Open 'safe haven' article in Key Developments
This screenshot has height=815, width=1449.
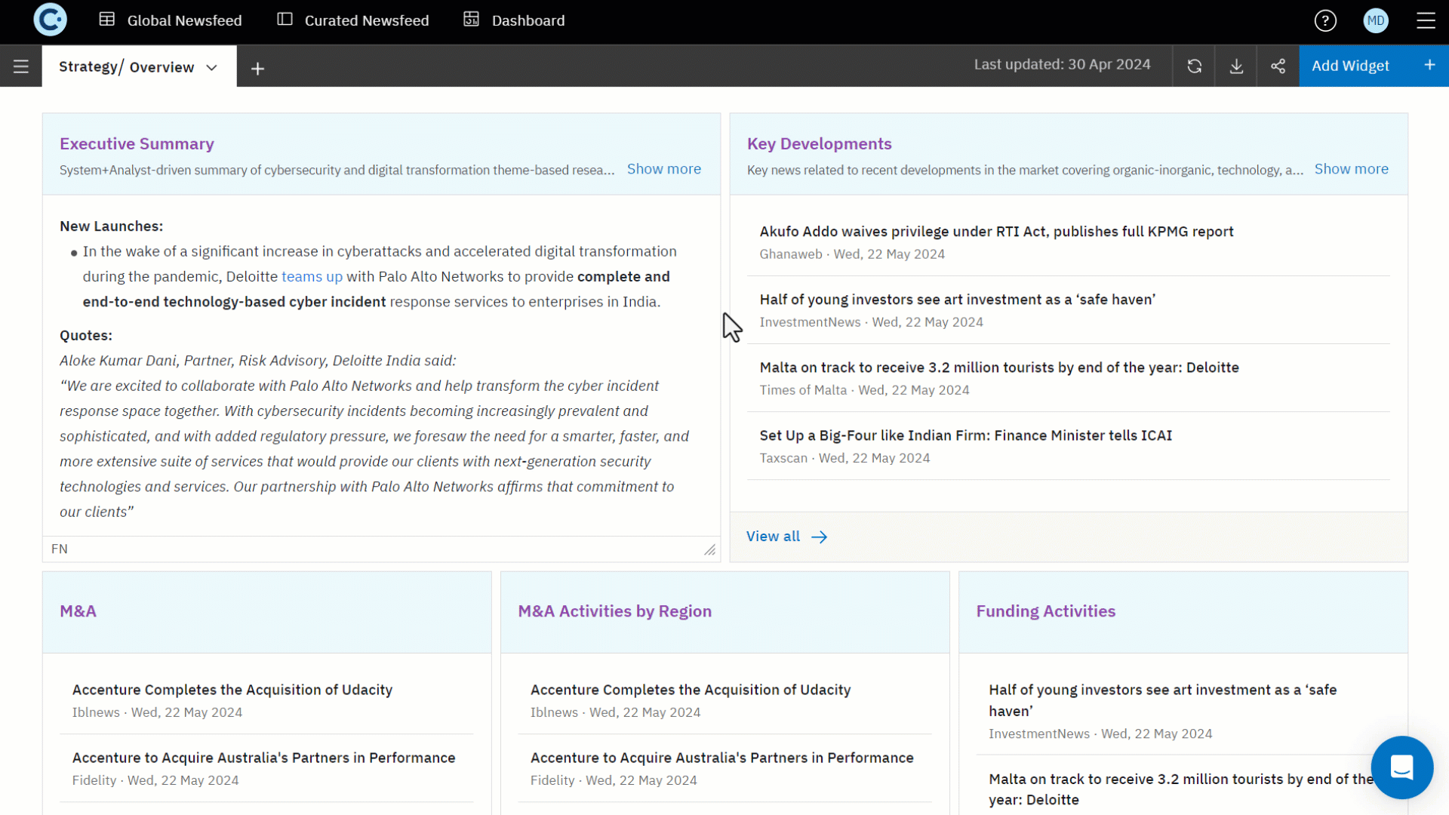click(x=957, y=300)
